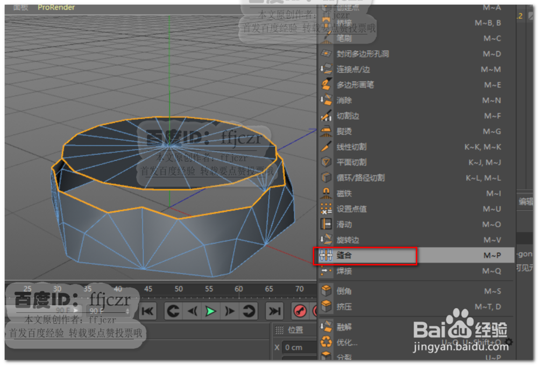Click the 旋转边 spin edge icon

(x=326, y=240)
